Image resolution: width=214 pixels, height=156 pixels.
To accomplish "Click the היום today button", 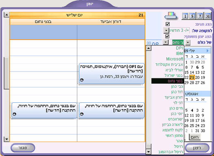I will point(195,137).
